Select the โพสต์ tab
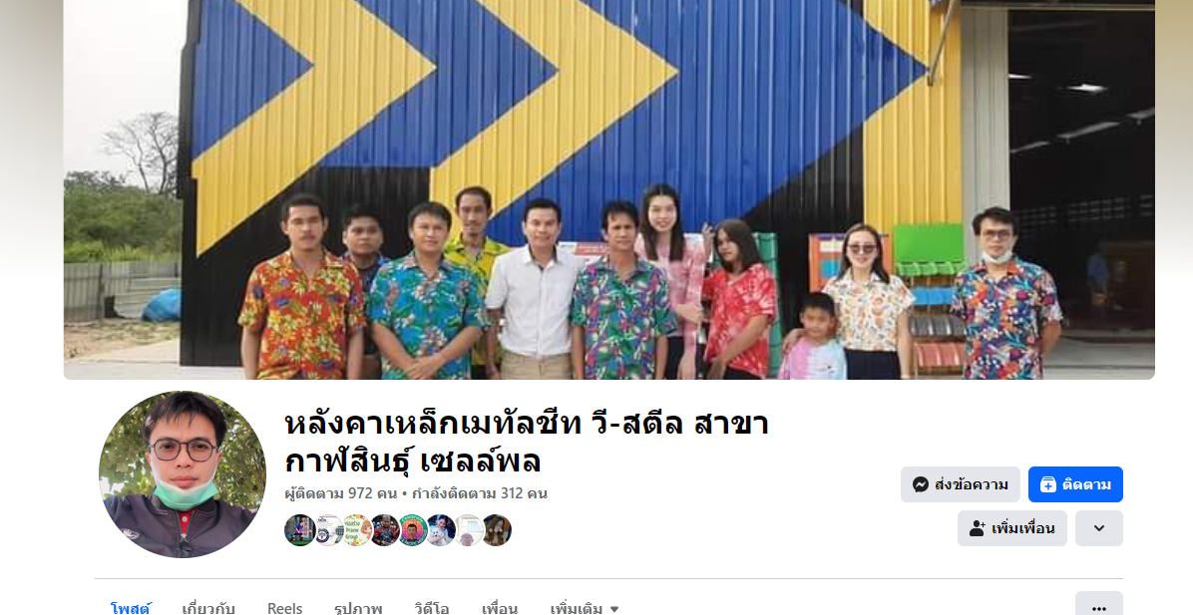The image size is (1193, 615). pyautogui.click(x=130, y=608)
